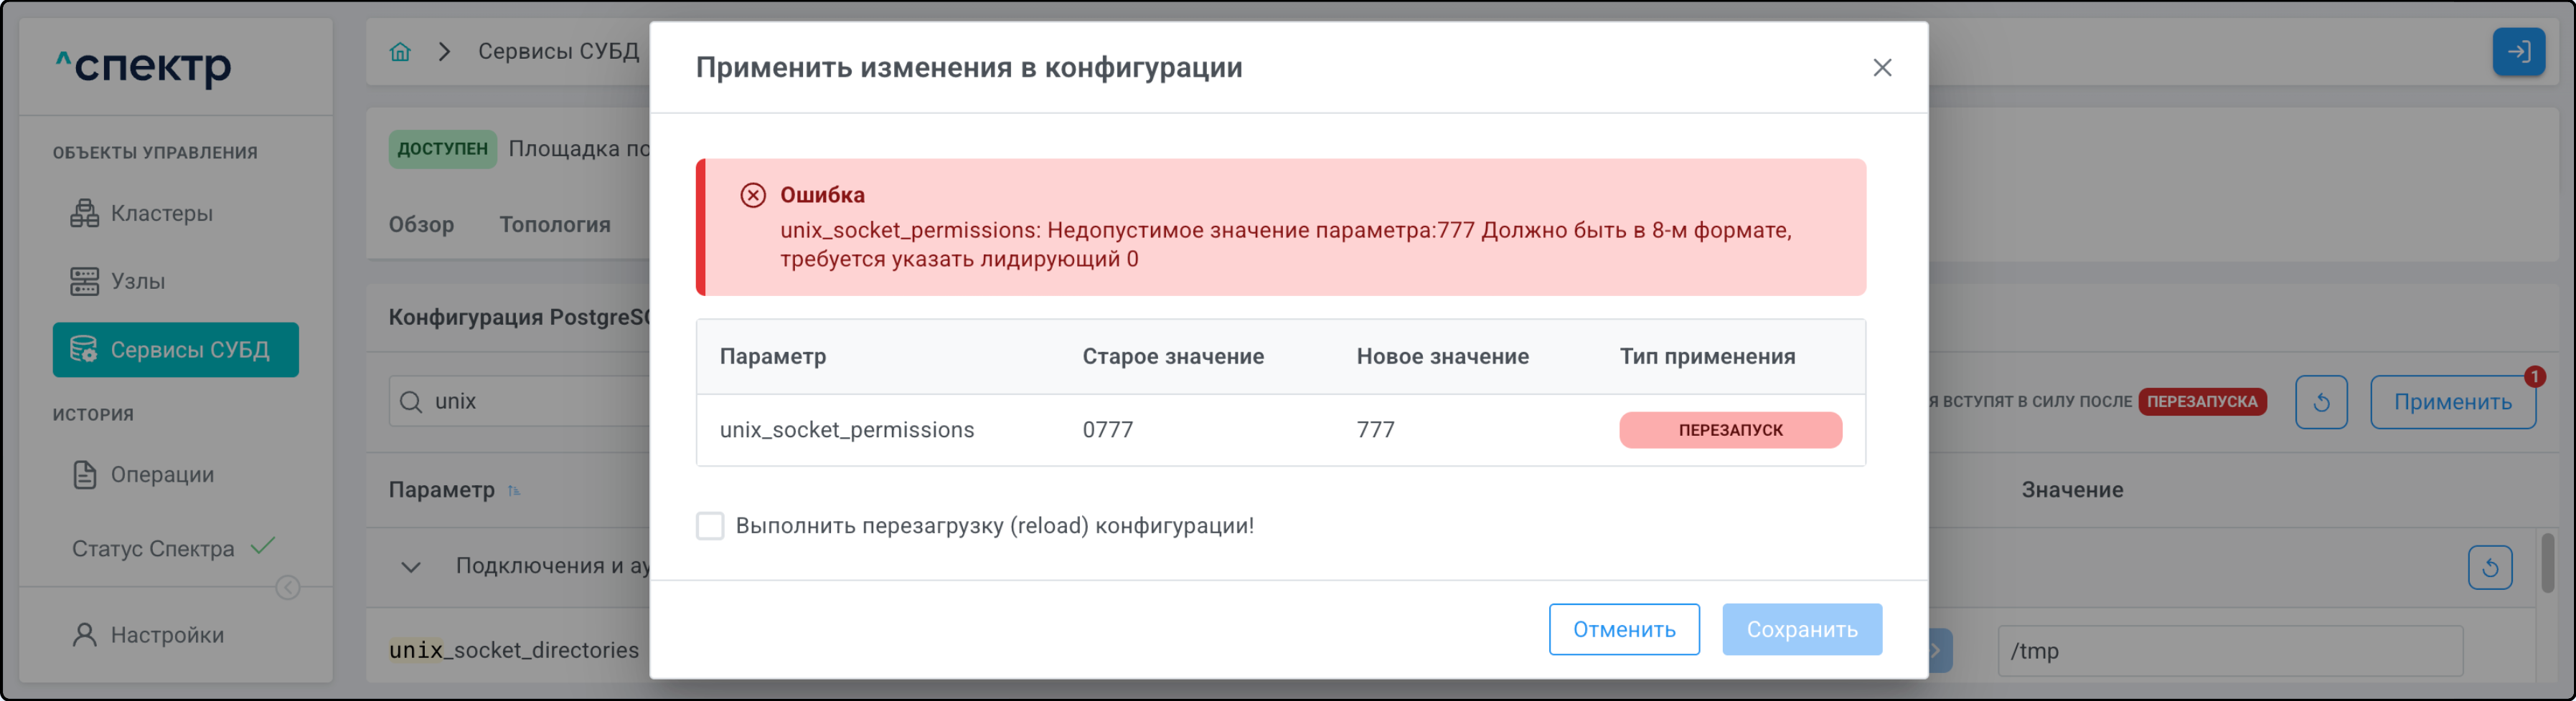2576x701 pixels.
Task: Enable the reload configuration checkbox
Action: pyautogui.click(x=710, y=526)
